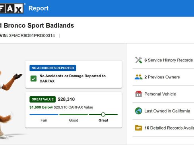Click the people icon for previous owners
Viewport: 194px width, 145px height.
point(138,77)
